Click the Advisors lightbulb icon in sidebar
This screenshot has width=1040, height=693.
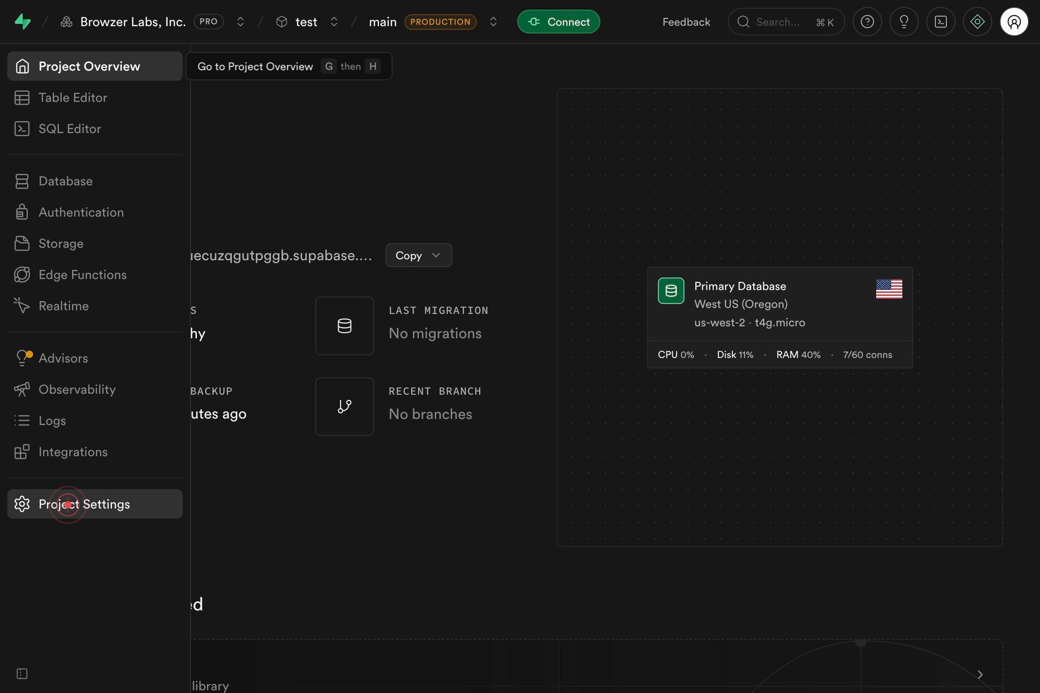coord(22,358)
